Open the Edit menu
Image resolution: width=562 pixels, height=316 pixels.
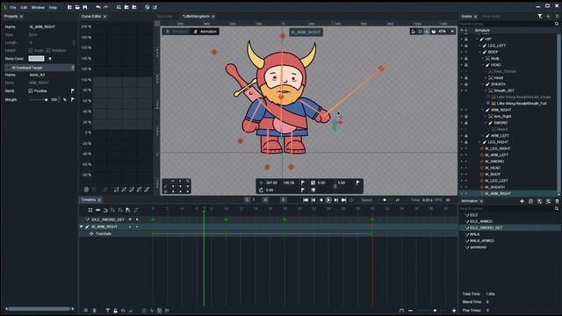coord(24,7)
